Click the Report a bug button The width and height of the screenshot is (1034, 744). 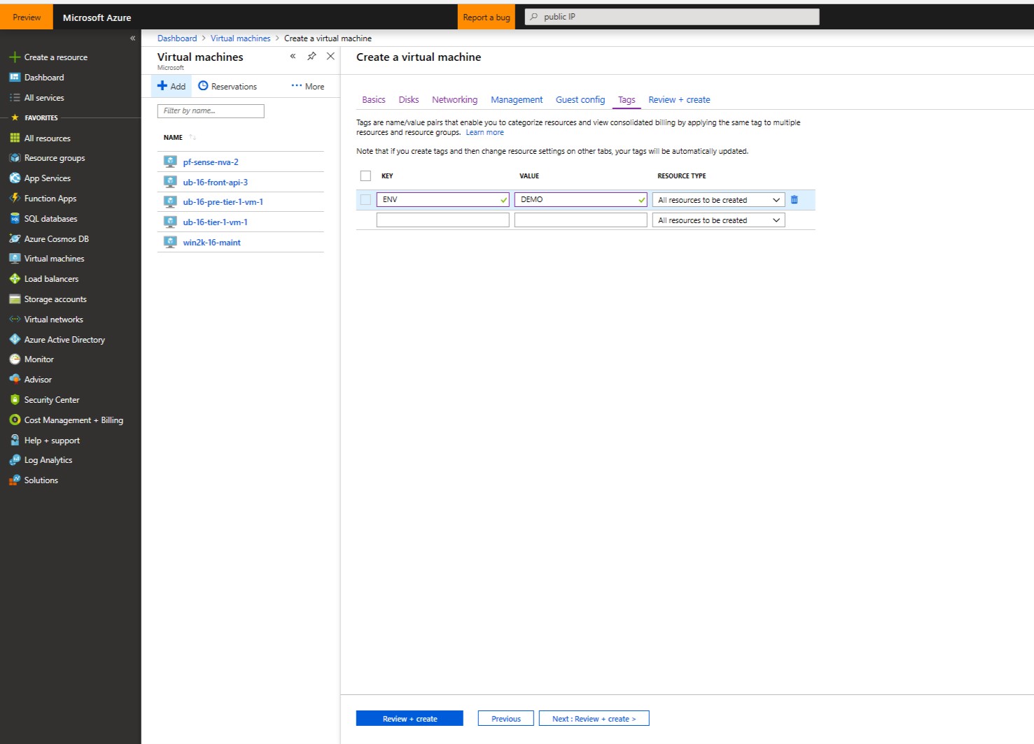coord(487,17)
